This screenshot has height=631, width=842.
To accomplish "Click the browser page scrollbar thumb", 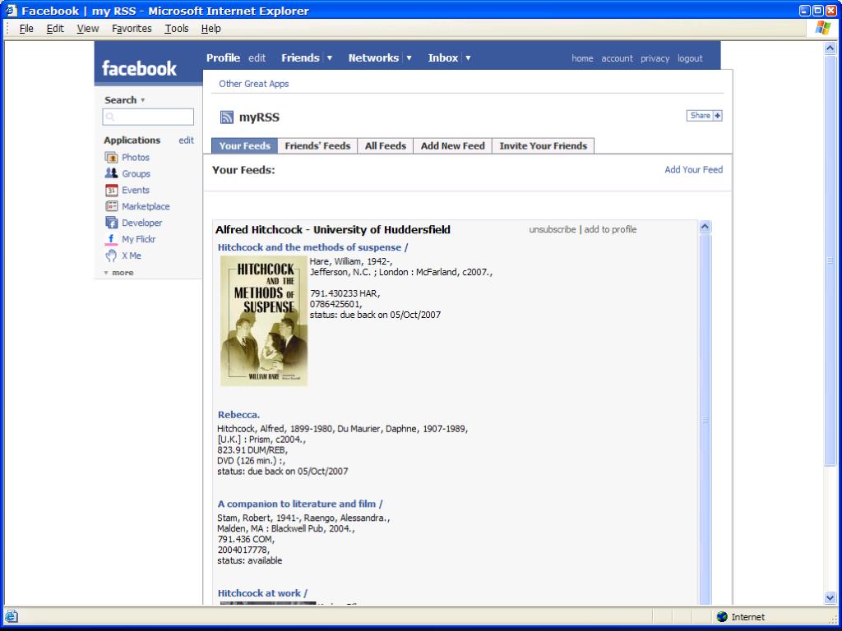I will pyautogui.click(x=830, y=260).
